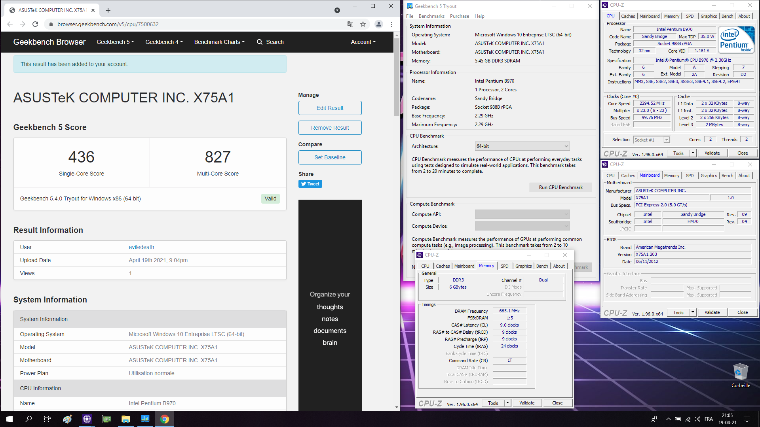Open the Windows notification center icon
Viewport: 760px width, 427px height.
click(747, 419)
